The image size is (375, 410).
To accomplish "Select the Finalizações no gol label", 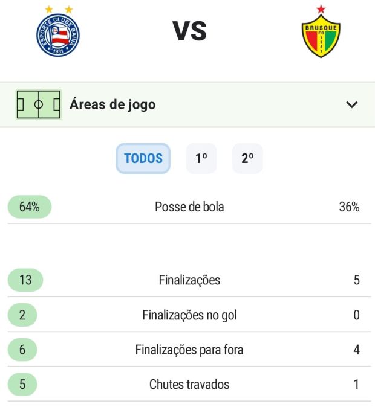I will [189, 315].
